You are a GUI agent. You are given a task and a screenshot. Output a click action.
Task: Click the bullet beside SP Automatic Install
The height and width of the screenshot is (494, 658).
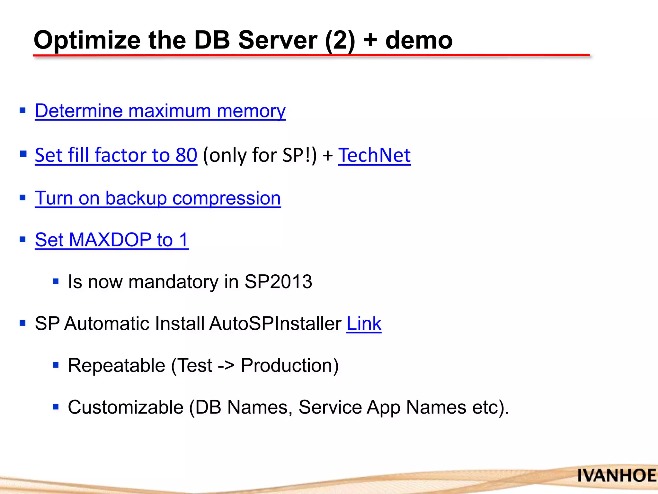coord(22,323)
